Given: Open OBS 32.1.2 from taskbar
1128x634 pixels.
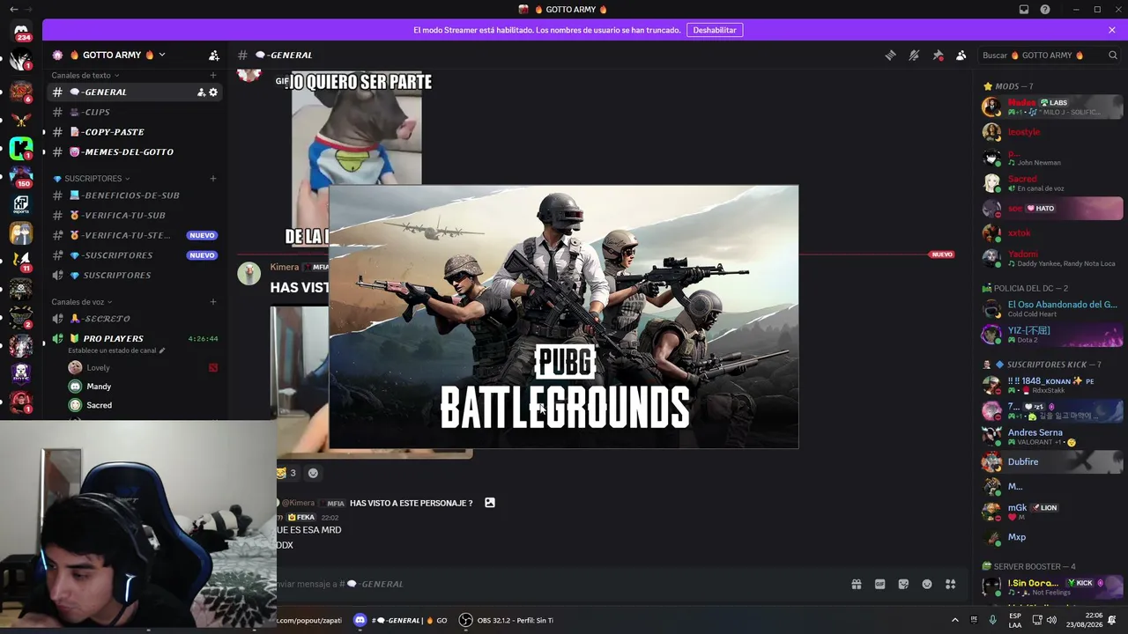Looking at the screenshot, I should click(x=507, y=620).
